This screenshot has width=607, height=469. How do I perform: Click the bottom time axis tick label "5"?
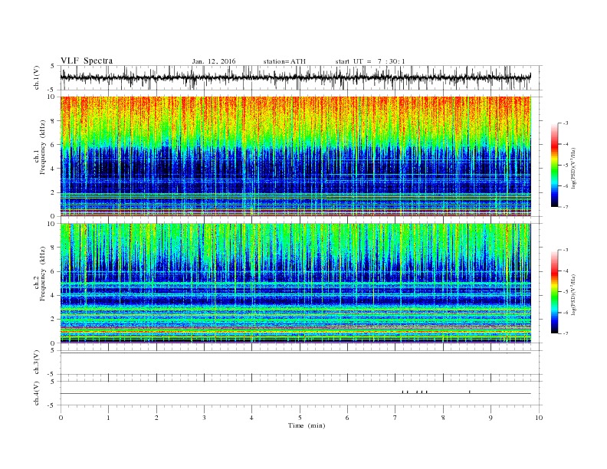click(x=300, y=418)
